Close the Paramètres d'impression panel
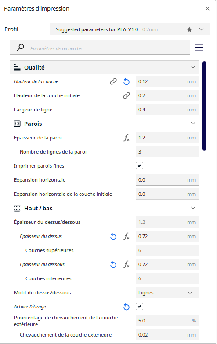This screenshot has height=344, width=217. click(x=208, y=8)
